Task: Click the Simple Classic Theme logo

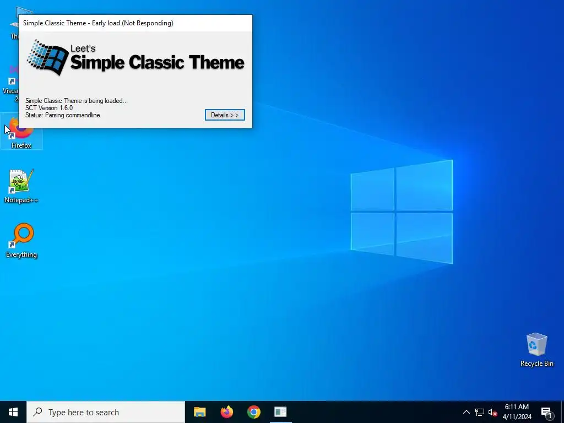Action: [x=135, y=57]
